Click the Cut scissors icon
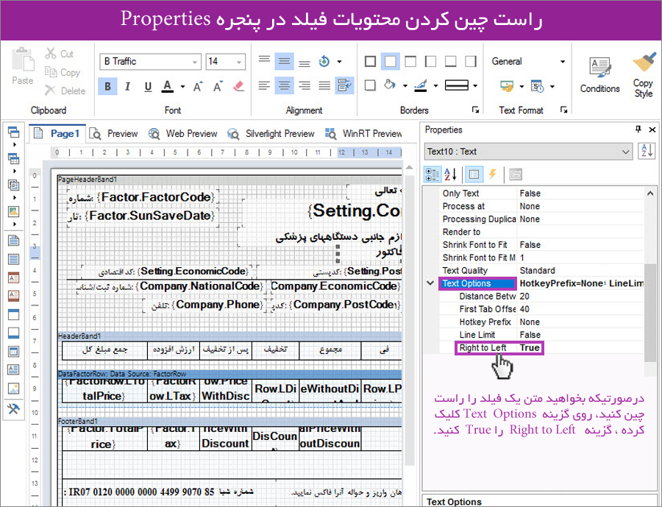Viewport: 662px width, 507px height. (51, 54)
